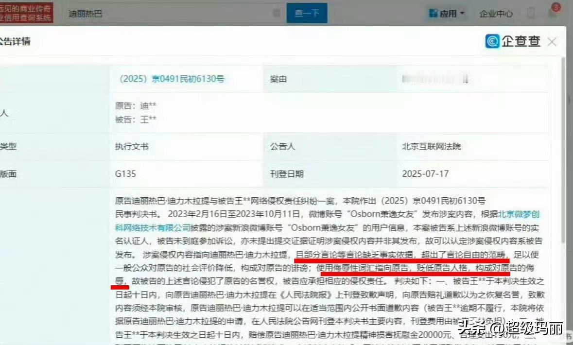Image resolution: width=573 pixels, height=345 pixels.
Task: Click the red site logo banner
Action: click(x=26, y=13)
